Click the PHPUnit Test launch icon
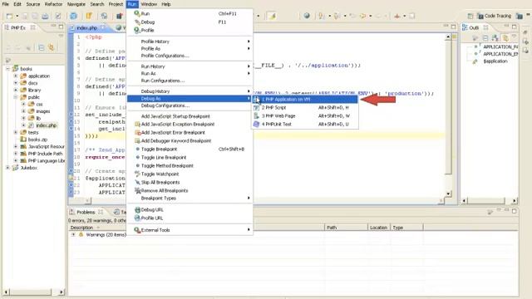The width and height of the screenshot is (532, 299). click(x=257, y=124)
